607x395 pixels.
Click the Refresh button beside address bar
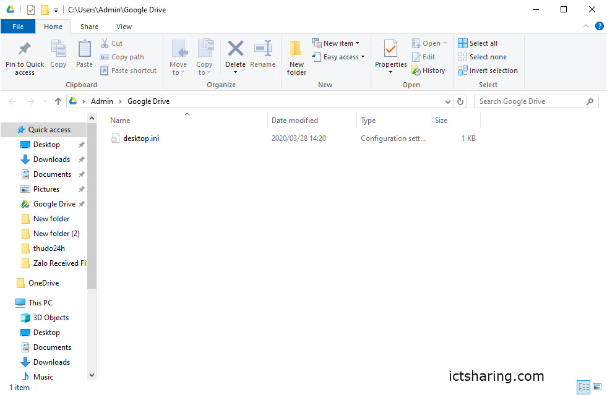click(460, 101)
